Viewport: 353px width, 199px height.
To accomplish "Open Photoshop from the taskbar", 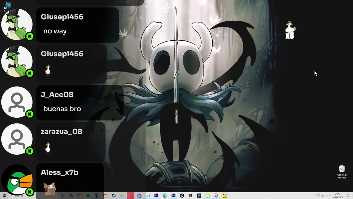I will pyautogui.click(x=173, y=196).
